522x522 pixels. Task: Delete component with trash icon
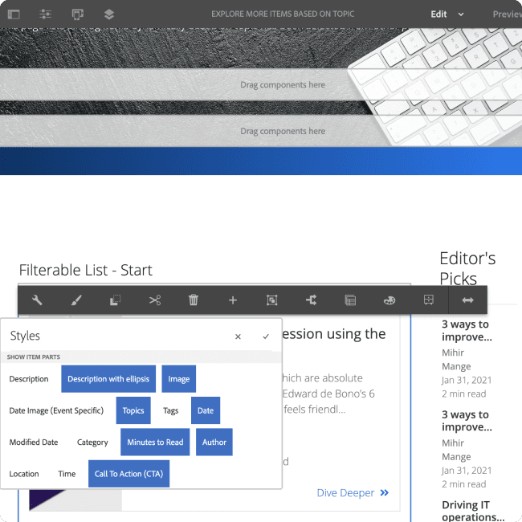pyautogui.click(x=194, y=300)
